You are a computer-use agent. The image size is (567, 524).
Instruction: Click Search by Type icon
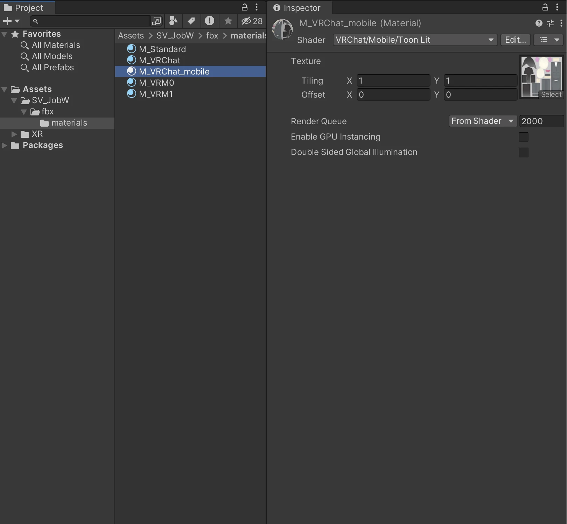[x=174, y=21]
